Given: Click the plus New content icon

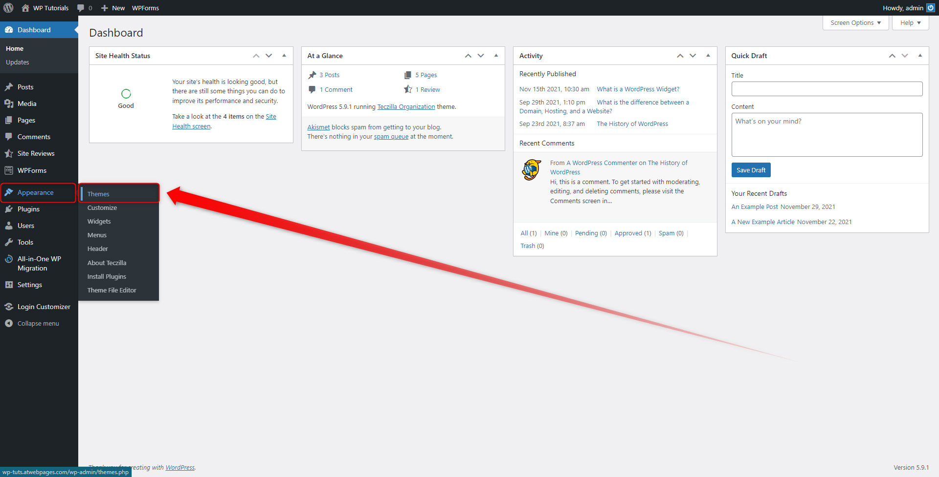Looking at the screenshot, I should point(104,8).
